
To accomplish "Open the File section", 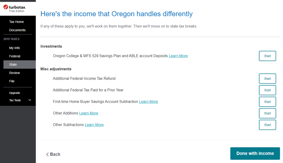I will coord(12,81).
